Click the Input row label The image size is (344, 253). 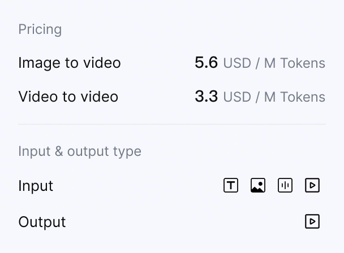pyautogui.click(x=36, y=186)
